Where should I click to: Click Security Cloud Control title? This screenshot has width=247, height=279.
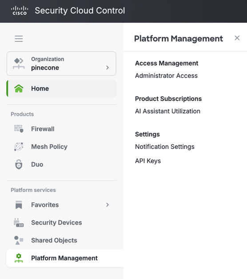[80, 11]
